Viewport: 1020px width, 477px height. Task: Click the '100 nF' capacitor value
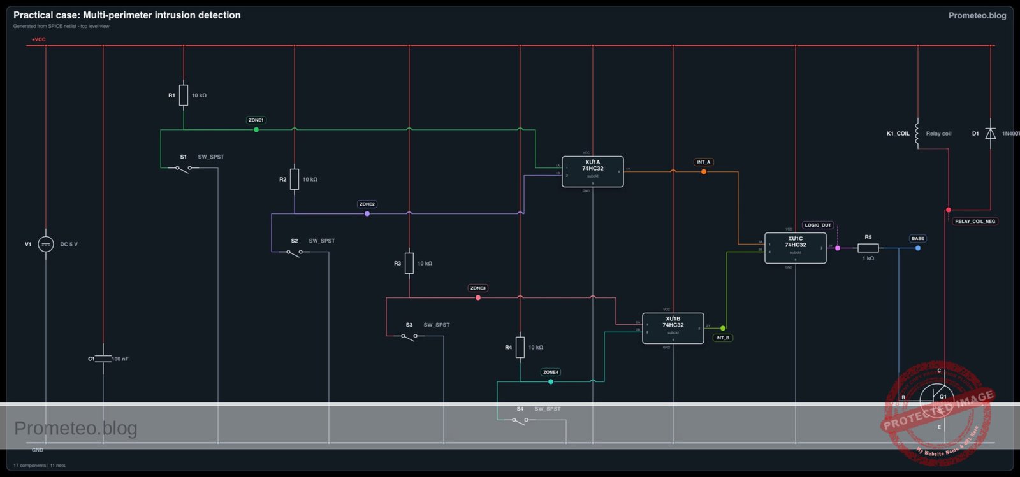click(120, 359)
